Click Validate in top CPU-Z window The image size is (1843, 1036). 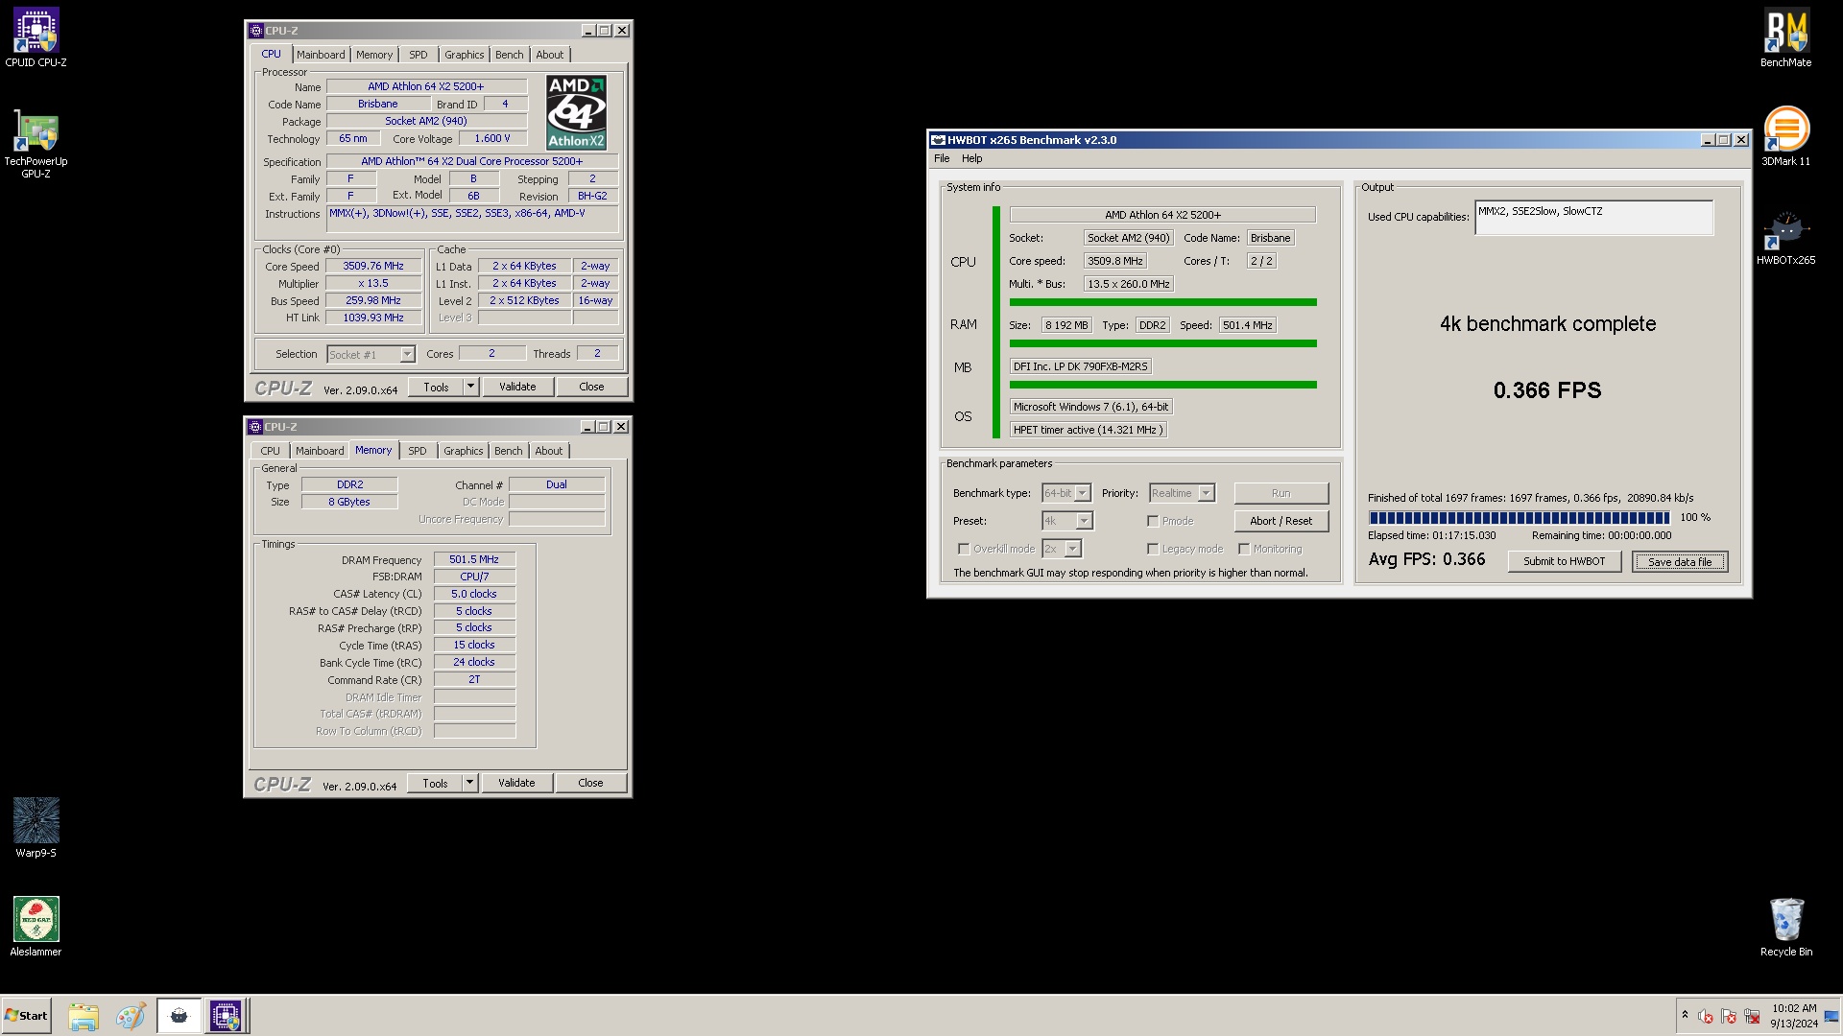(x=517, y=387)
